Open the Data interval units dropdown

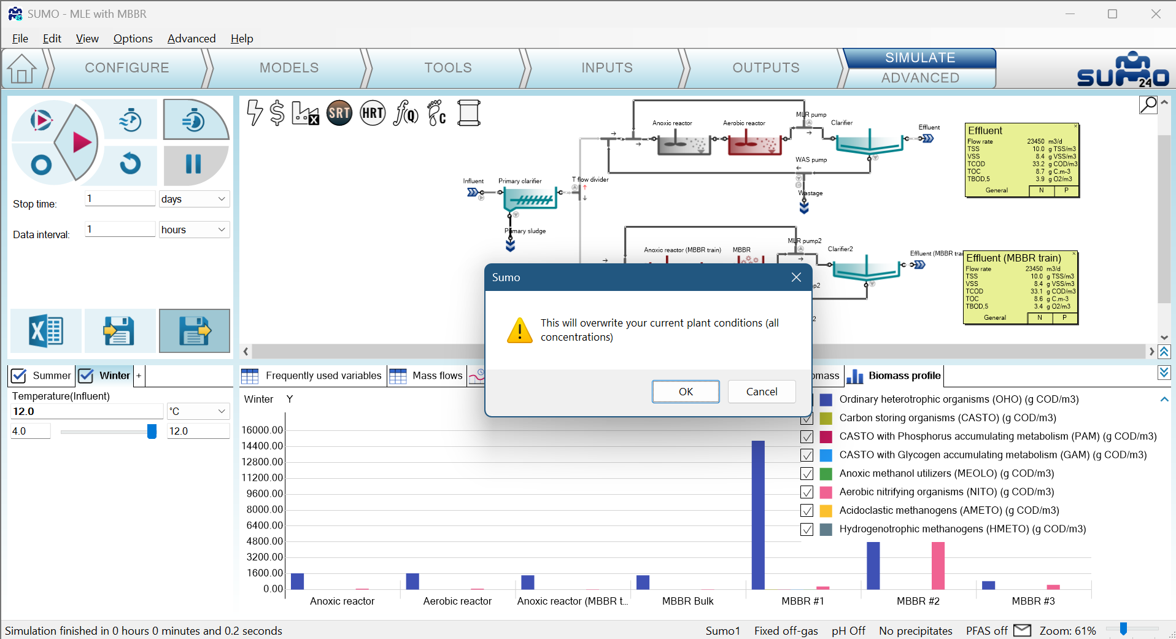pyautogui.click(x=194, y=230)
